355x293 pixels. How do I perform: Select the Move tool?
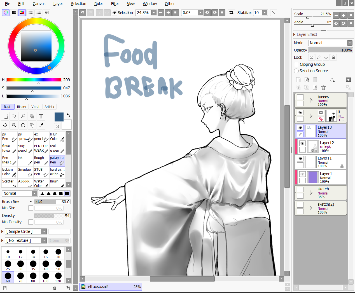(5, 125)
